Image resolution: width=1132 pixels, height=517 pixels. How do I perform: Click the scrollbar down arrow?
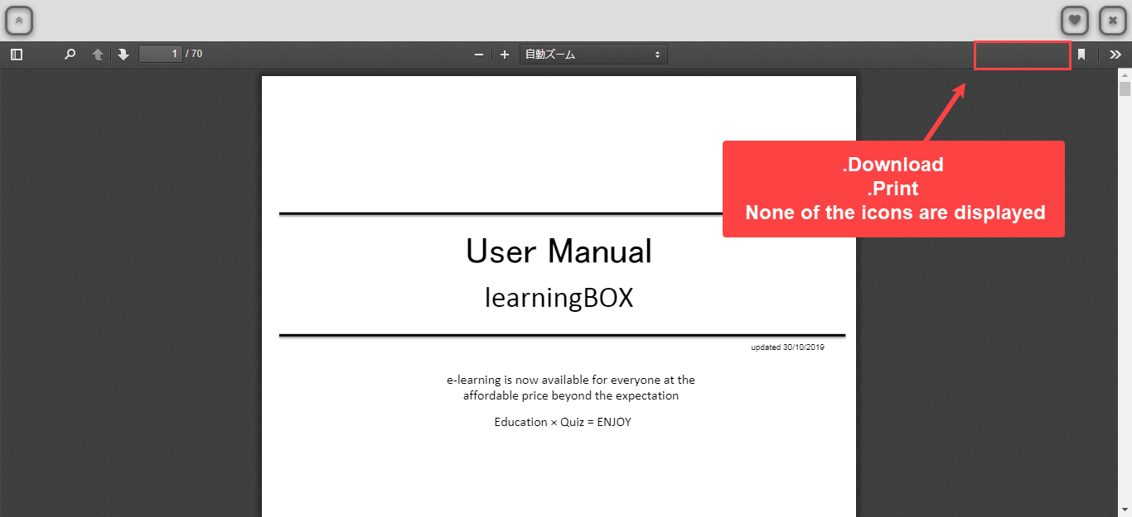1125,510
